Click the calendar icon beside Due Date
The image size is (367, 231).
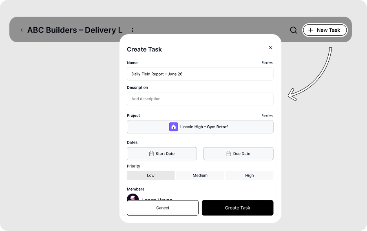(x=229, y=154)
